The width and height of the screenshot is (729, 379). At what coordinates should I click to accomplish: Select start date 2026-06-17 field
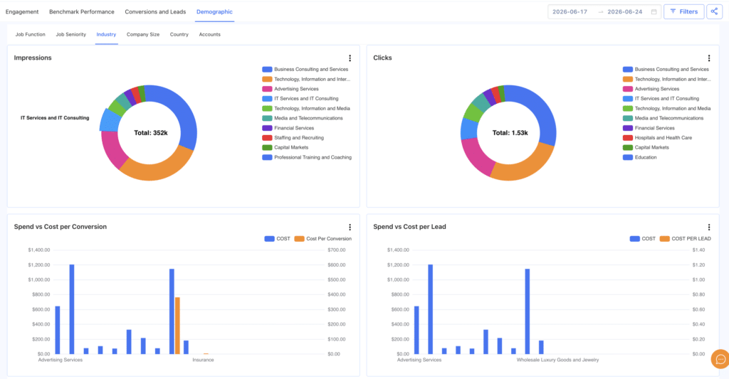[570, 11]
